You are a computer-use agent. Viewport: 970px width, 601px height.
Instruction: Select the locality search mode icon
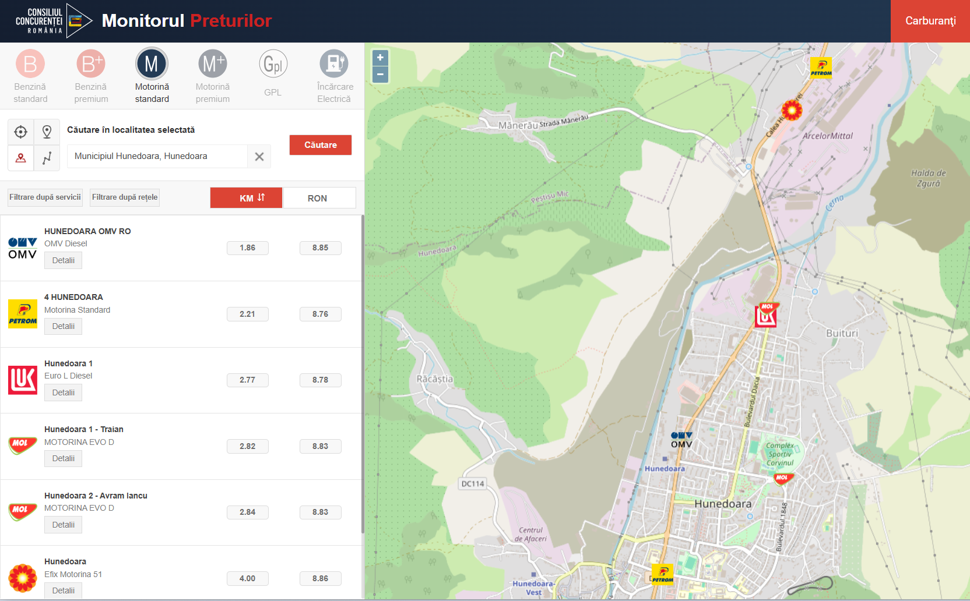tap(21, 158)
